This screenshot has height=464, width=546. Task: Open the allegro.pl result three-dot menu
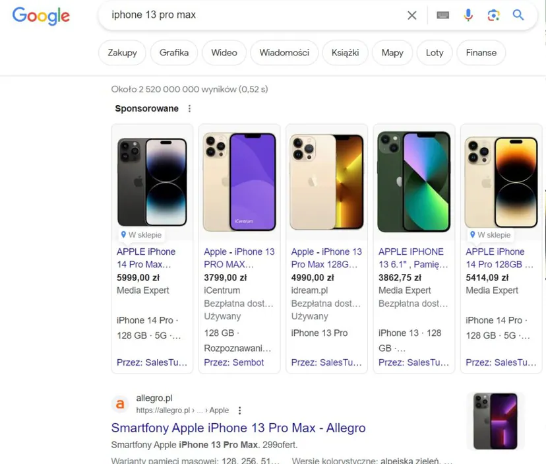coord(239,411)
